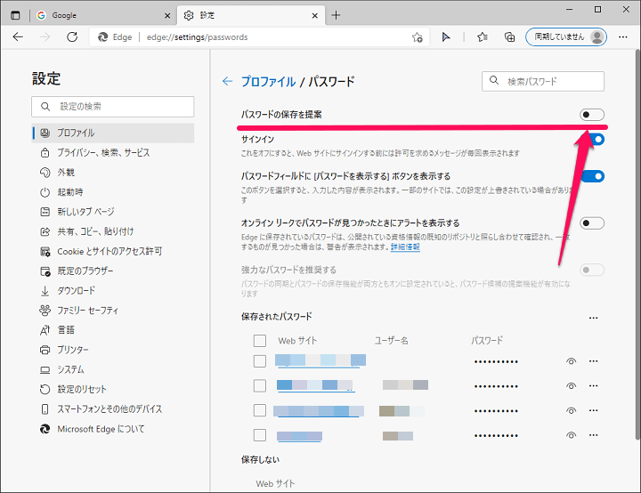This screenshot has height=493, width=641.
Task: Toggle パスワードの保存を提案 switch
Action: coord(591,115)
